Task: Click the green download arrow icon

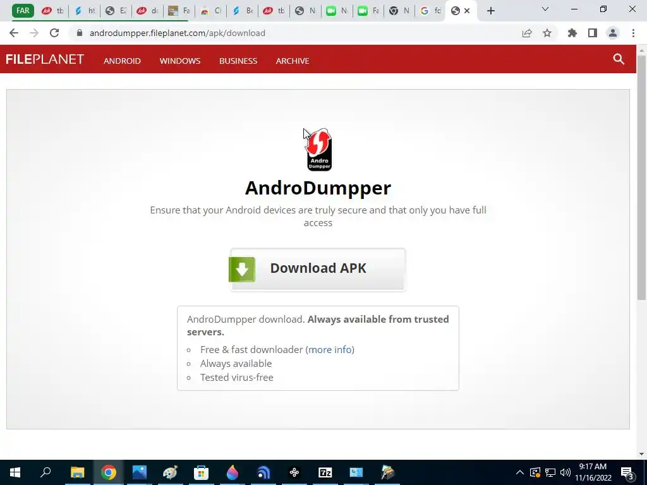Action: point(242,269)
